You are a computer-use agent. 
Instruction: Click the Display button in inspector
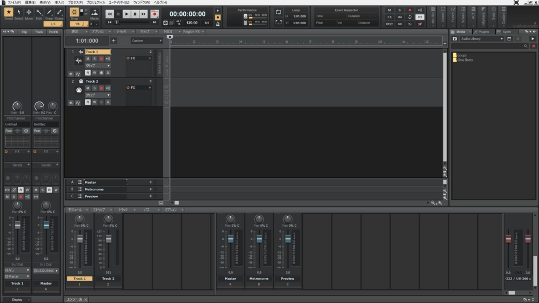17,300
